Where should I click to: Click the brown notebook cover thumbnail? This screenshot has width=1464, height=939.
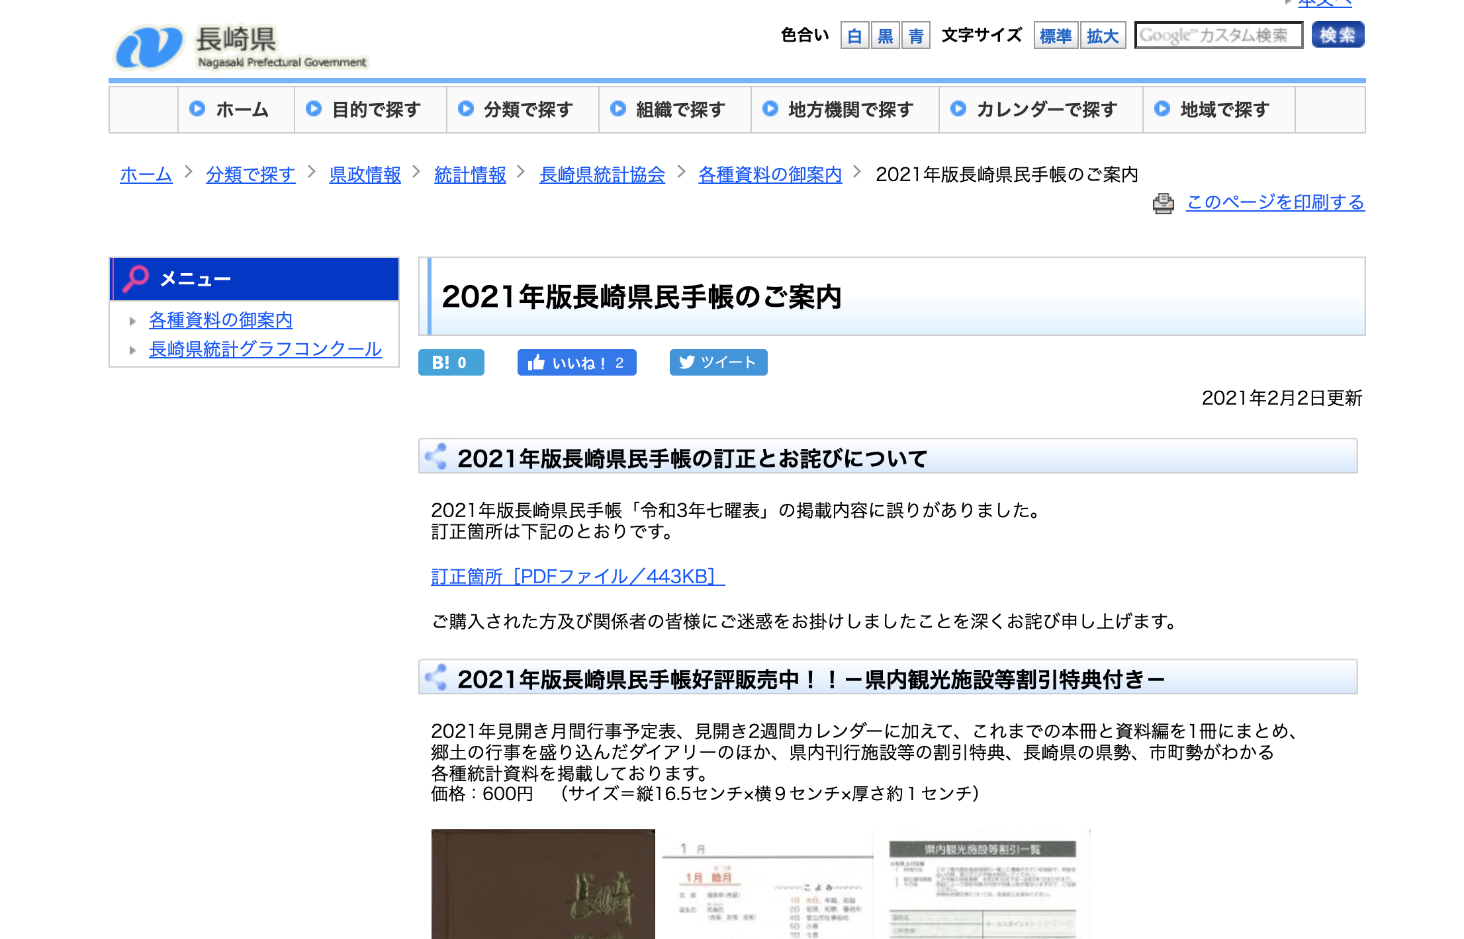coord(543,883)
